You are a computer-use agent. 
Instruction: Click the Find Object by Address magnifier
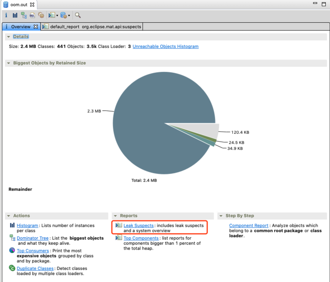78,15
